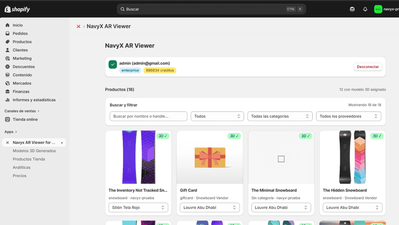Click the green connected checkmark icon
This screenshot has width=399, height=225.
(112, 65)
